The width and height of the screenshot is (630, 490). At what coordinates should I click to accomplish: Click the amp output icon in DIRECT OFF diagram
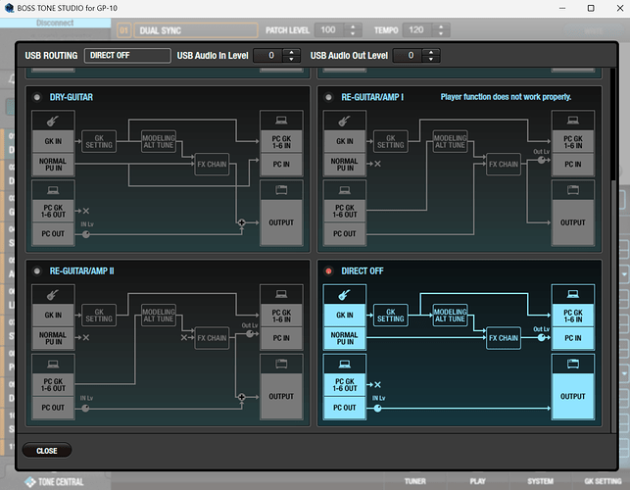[x=571, y=364]
